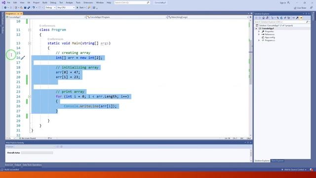Image resolution: width=316 pixels, height=178 pixels.
Task: Click the quick actions screwdriver icon on line 16
Action: coord(23,58)
